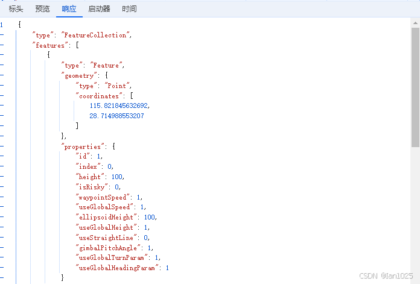Click the "isRisky" property line
Viewport: 420px width, 284px height.
point(98,187)
